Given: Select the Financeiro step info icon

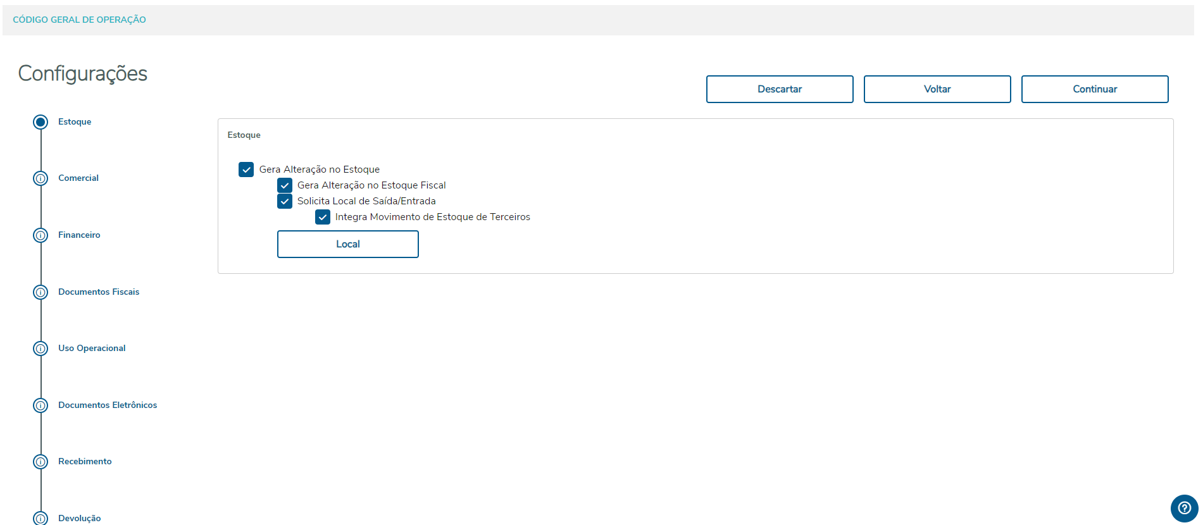Looking at the screenshot, I should [41, 235].
